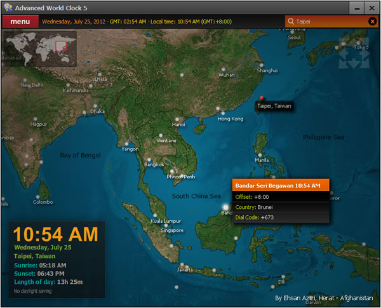
Task: Open the red menu button
Action: click(x=20, y=22)
